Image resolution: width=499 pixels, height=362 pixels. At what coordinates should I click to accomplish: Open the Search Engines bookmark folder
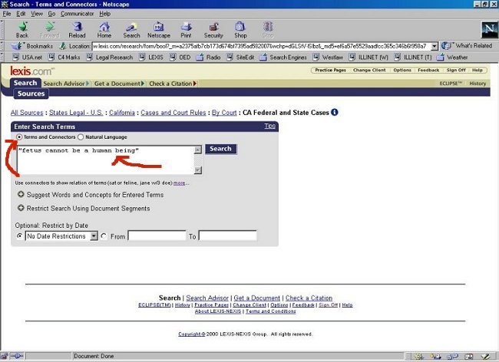(x=283, y=58)
